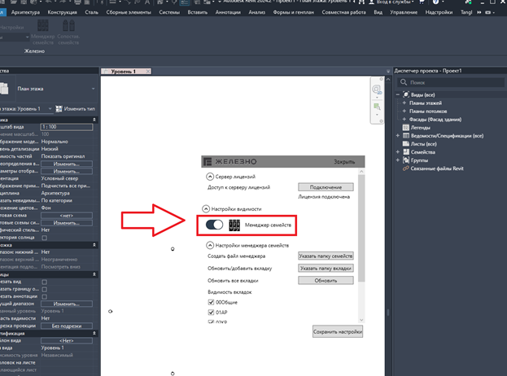The image size is (507, 376).
Task: Switch to the Системы ribbon tab
Action: pos(169,12)
